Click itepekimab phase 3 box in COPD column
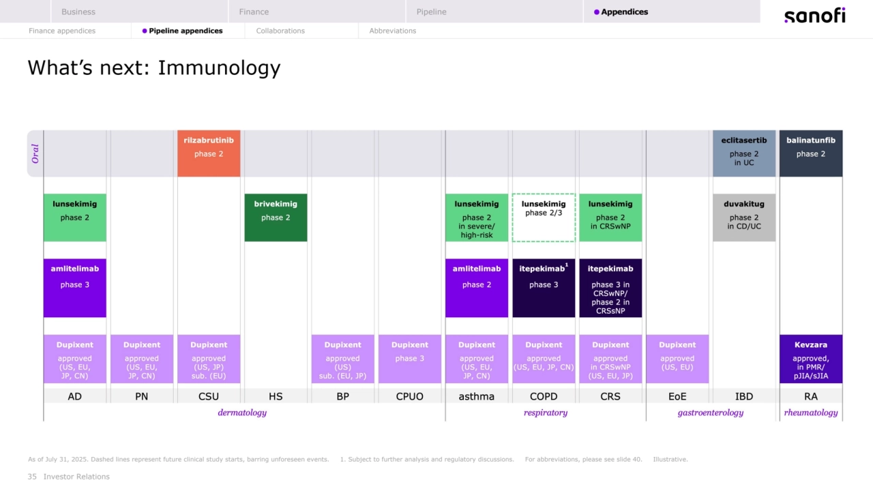 coord(544,288)
